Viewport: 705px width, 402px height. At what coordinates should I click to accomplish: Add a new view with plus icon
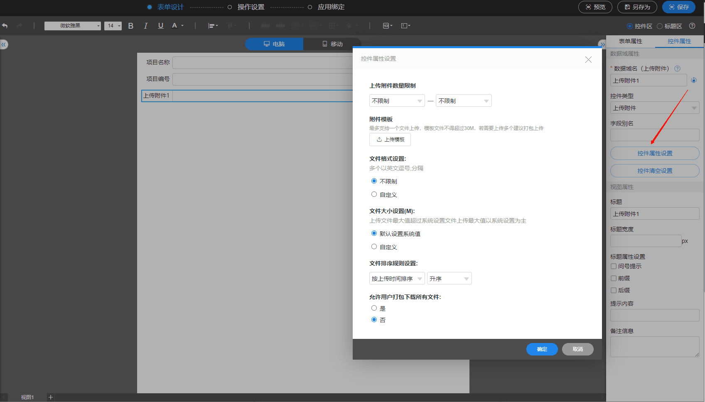51,397
